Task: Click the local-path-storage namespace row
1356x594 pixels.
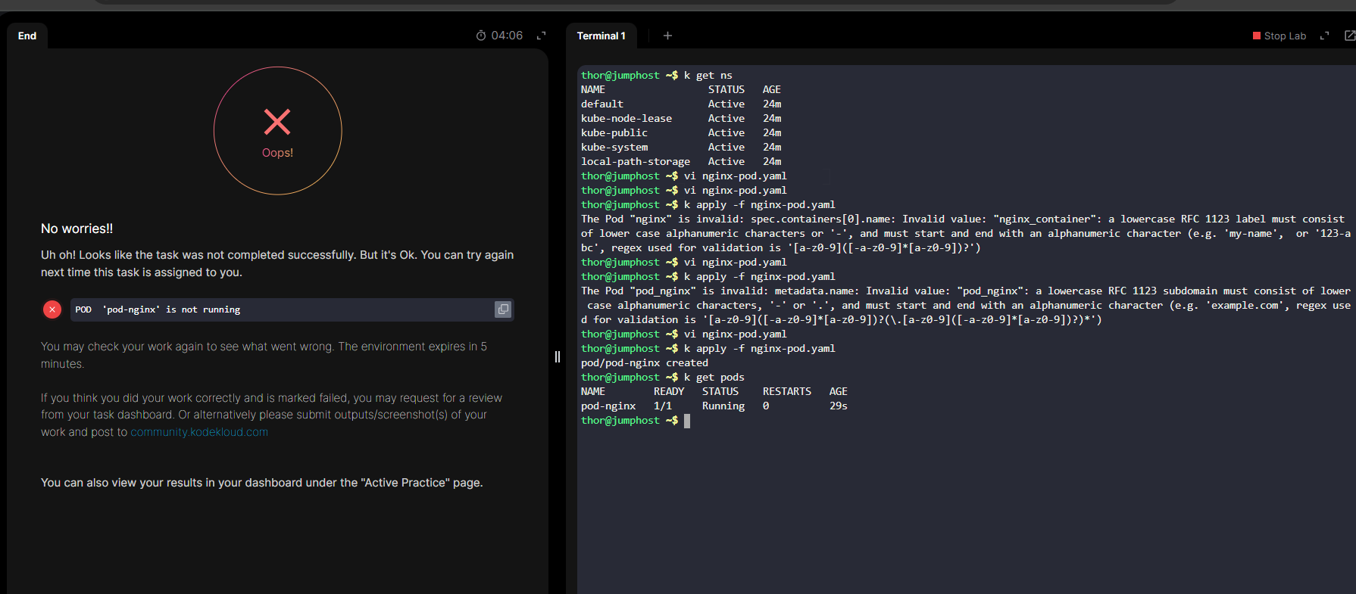Action: click(x=681, y=162)
